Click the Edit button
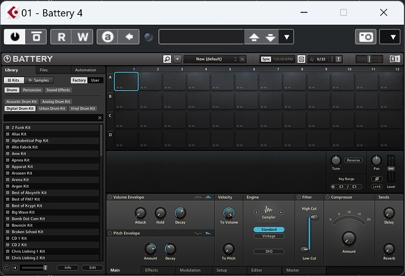 point(92,268)
